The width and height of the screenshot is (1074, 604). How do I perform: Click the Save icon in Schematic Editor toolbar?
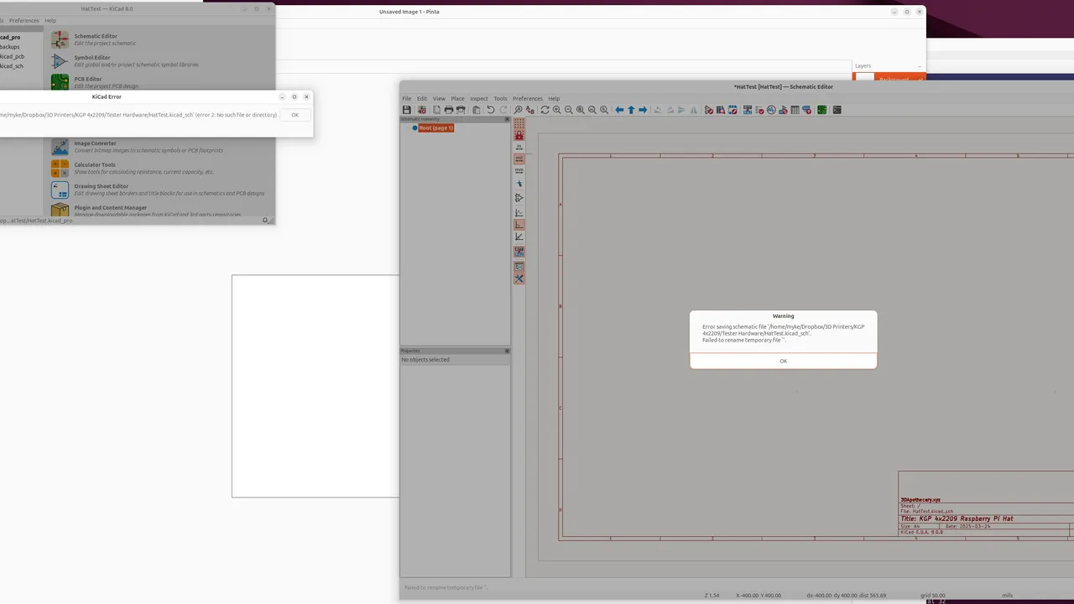point(406,110)
